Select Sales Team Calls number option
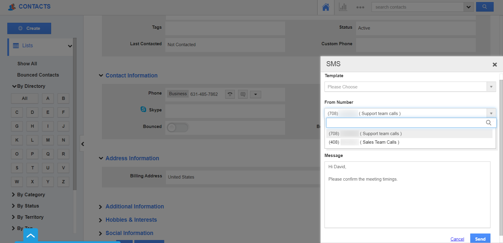This screenshot has height=243, width=503. pyautogui.click(x=380, y=142)
